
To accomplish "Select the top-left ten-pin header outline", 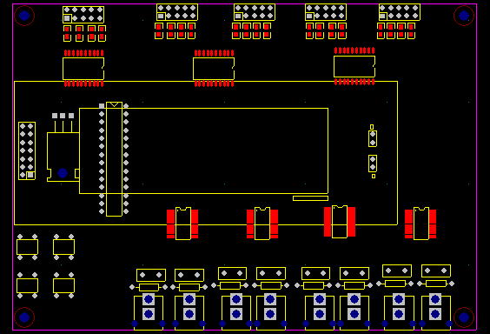I will point(83,15).
